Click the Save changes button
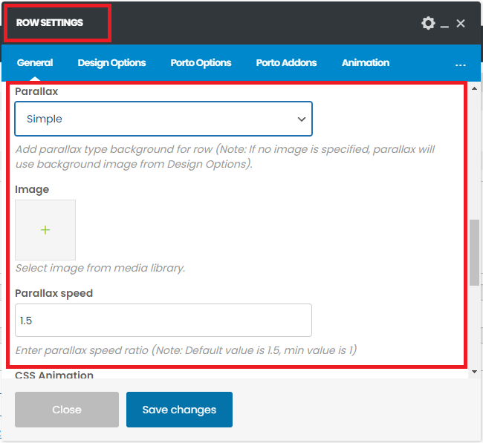483x443 pixels. [179, 410]
